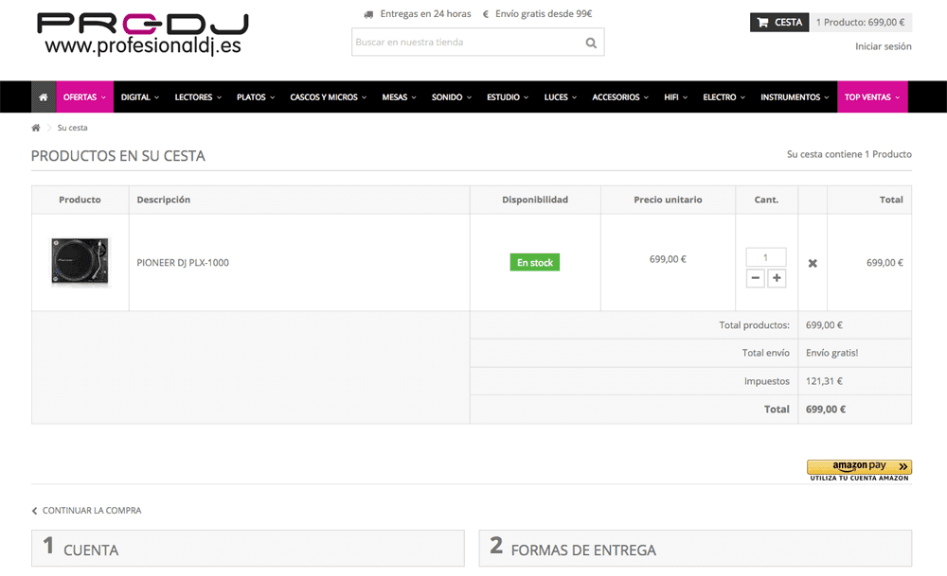Click the quantity input field

tap(766, 257)
